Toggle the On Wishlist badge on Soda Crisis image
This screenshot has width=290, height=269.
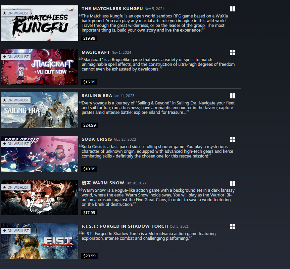[x=16, y=144]
